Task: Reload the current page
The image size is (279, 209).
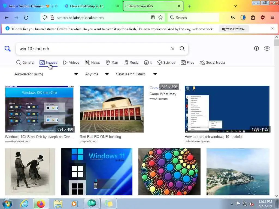Action: pyautogui.click(x=26, y=18)
